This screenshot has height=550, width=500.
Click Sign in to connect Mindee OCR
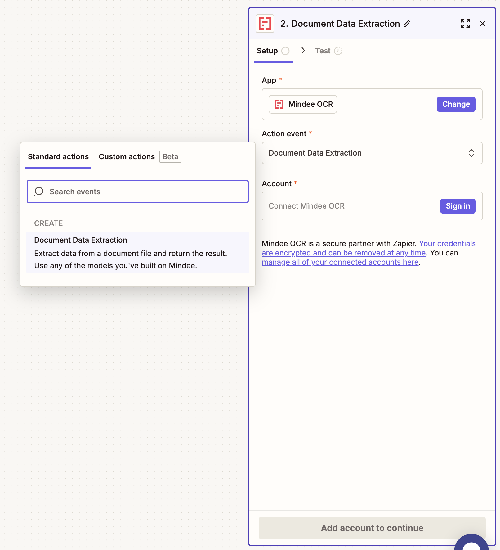coord(458,206)
